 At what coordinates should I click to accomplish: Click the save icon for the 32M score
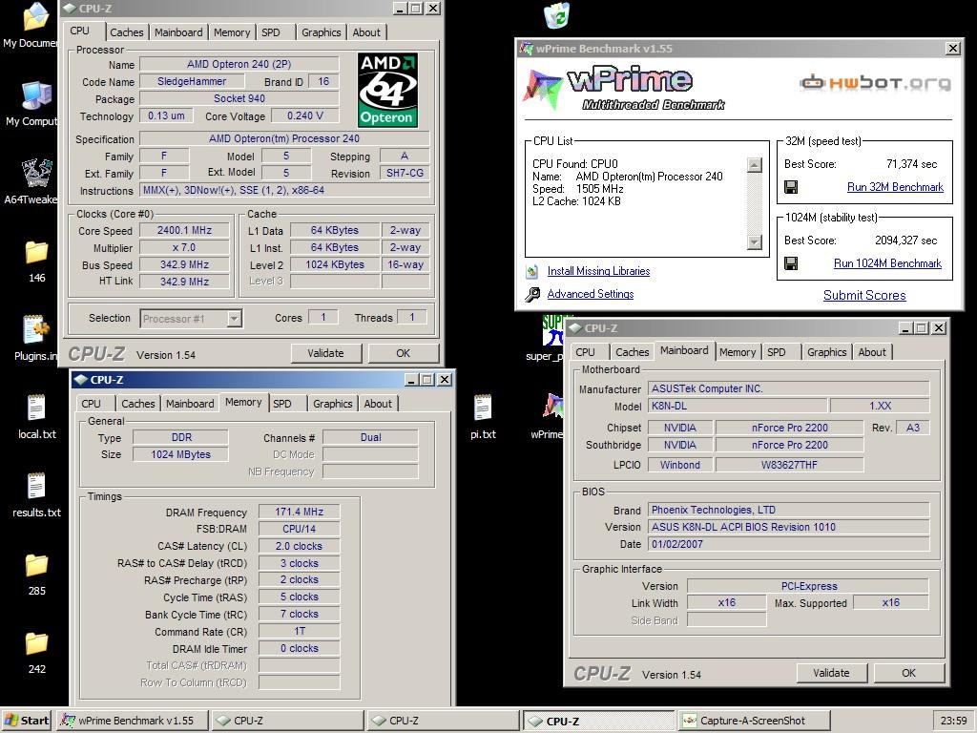(x=791, y=187)
